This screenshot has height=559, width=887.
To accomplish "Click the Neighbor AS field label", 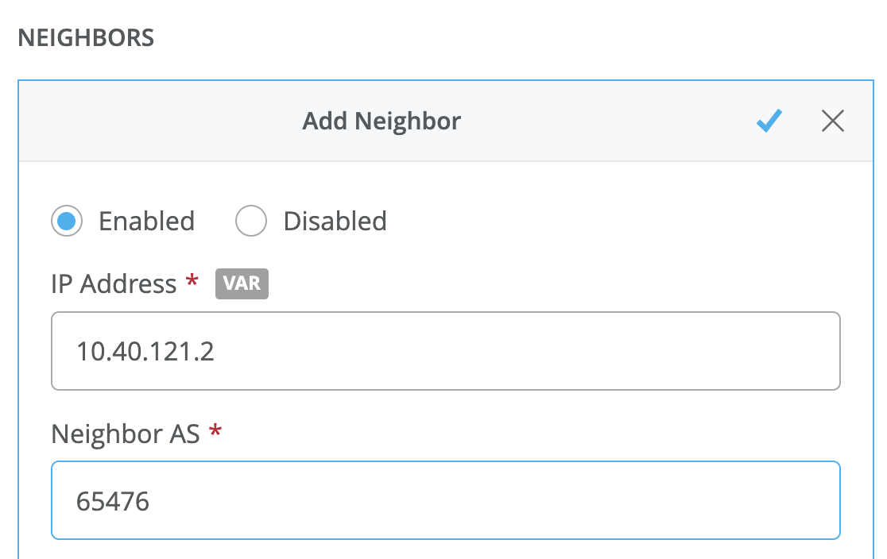I will [x=125, y=434].
